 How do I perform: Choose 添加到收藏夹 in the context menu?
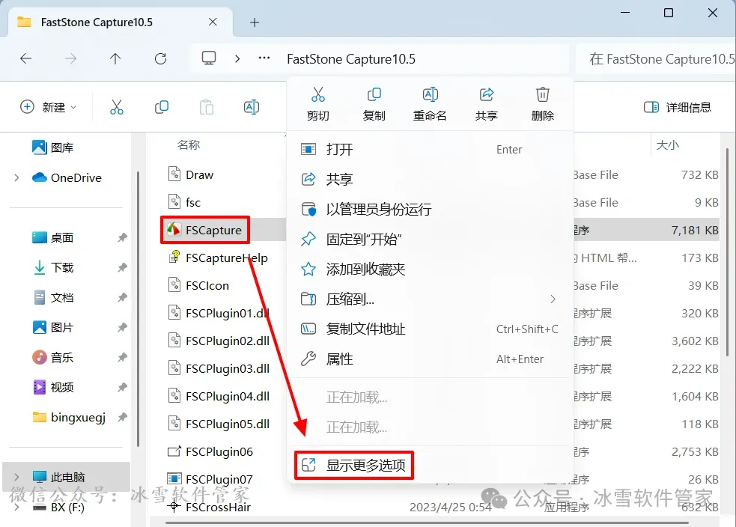(x=430, y=269)
